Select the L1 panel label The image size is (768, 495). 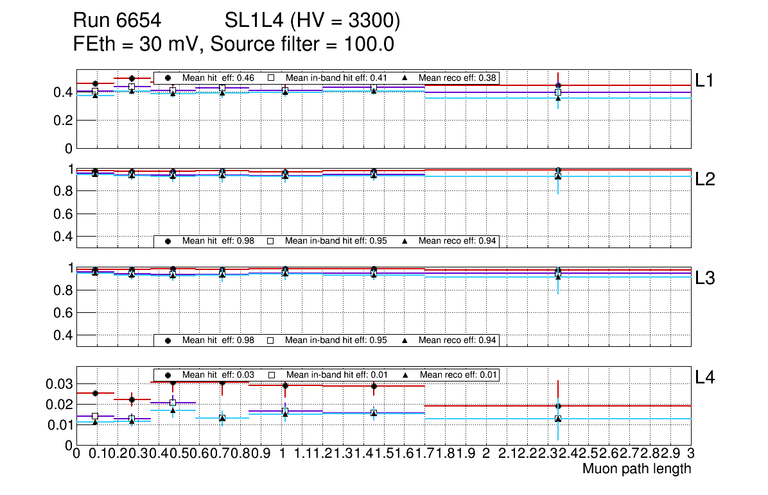(706, 80)
